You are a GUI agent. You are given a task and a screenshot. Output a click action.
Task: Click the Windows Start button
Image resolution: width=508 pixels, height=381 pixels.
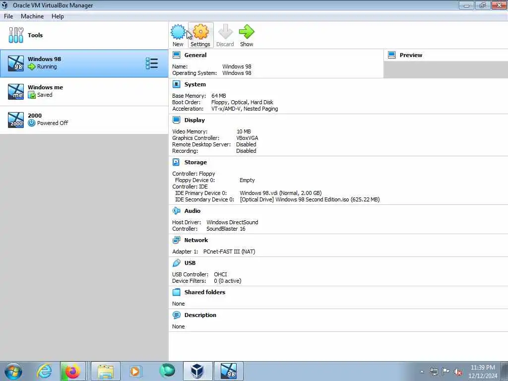pos(13,371)
